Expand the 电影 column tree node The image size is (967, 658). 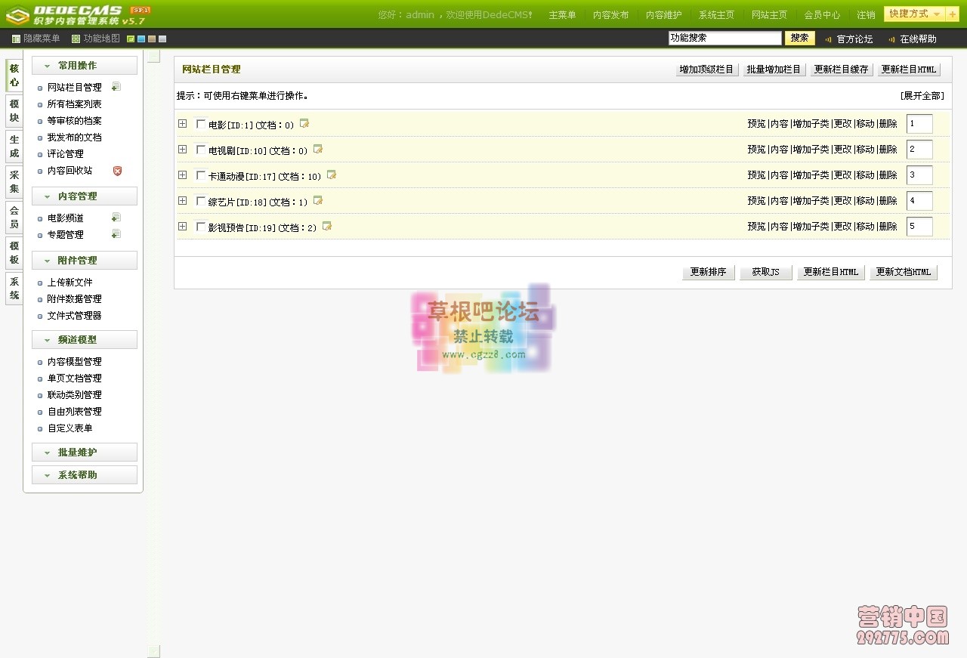pyautogui.click(x=183, y=124)
